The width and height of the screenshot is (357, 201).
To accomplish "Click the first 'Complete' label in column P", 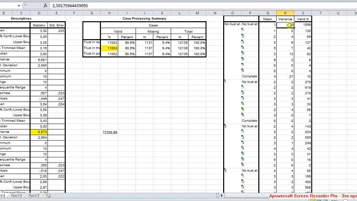I will coord(249,76).
